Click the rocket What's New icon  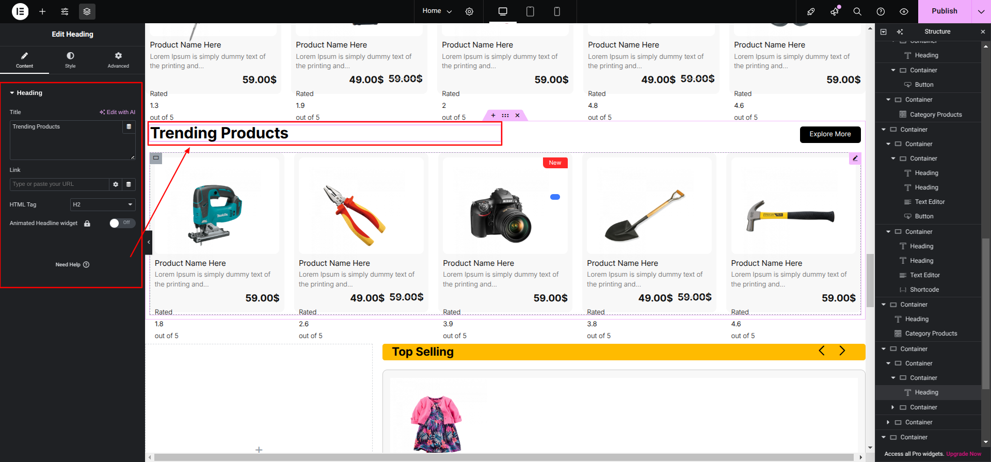click(811, 11)
